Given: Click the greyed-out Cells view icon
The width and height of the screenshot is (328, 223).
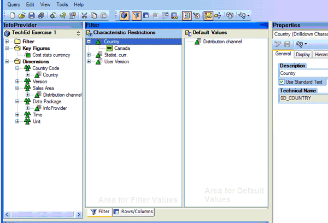Looking at the screenshot, I should coord(155,15).
